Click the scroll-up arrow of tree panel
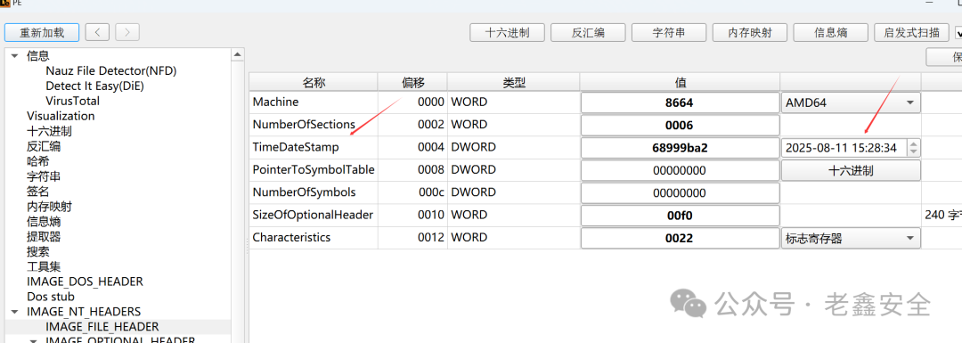 [238, 56]
